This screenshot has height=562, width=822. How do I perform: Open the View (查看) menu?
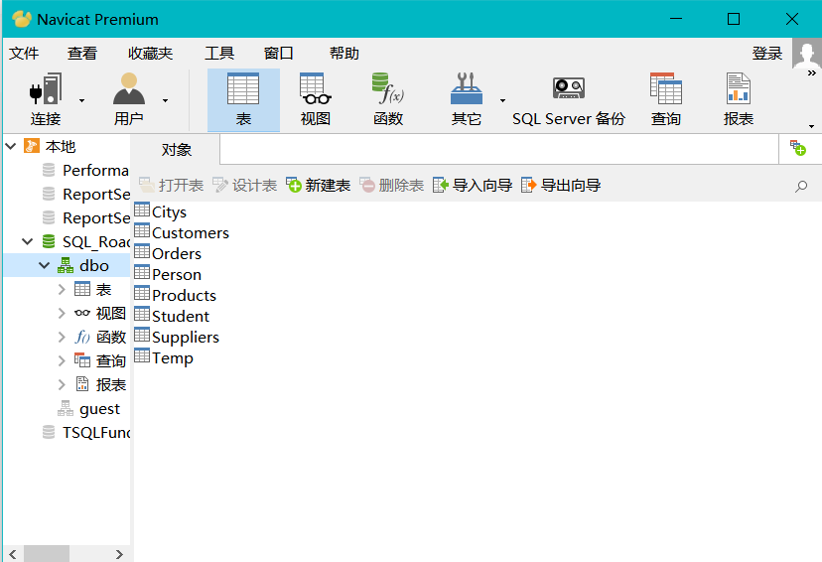click(x=82, y=53)
